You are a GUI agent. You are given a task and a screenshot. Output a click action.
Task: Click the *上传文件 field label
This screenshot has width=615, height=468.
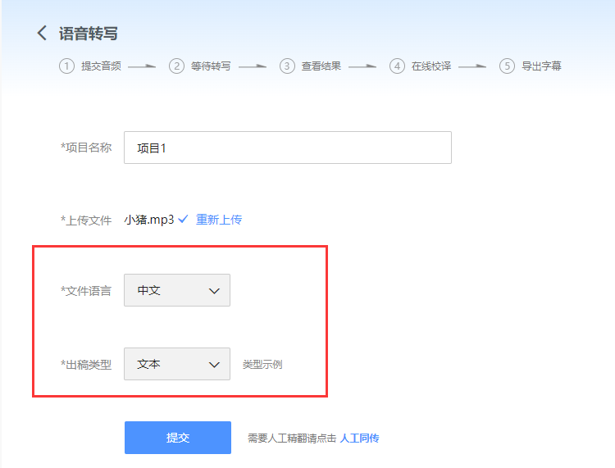(86, 220)
